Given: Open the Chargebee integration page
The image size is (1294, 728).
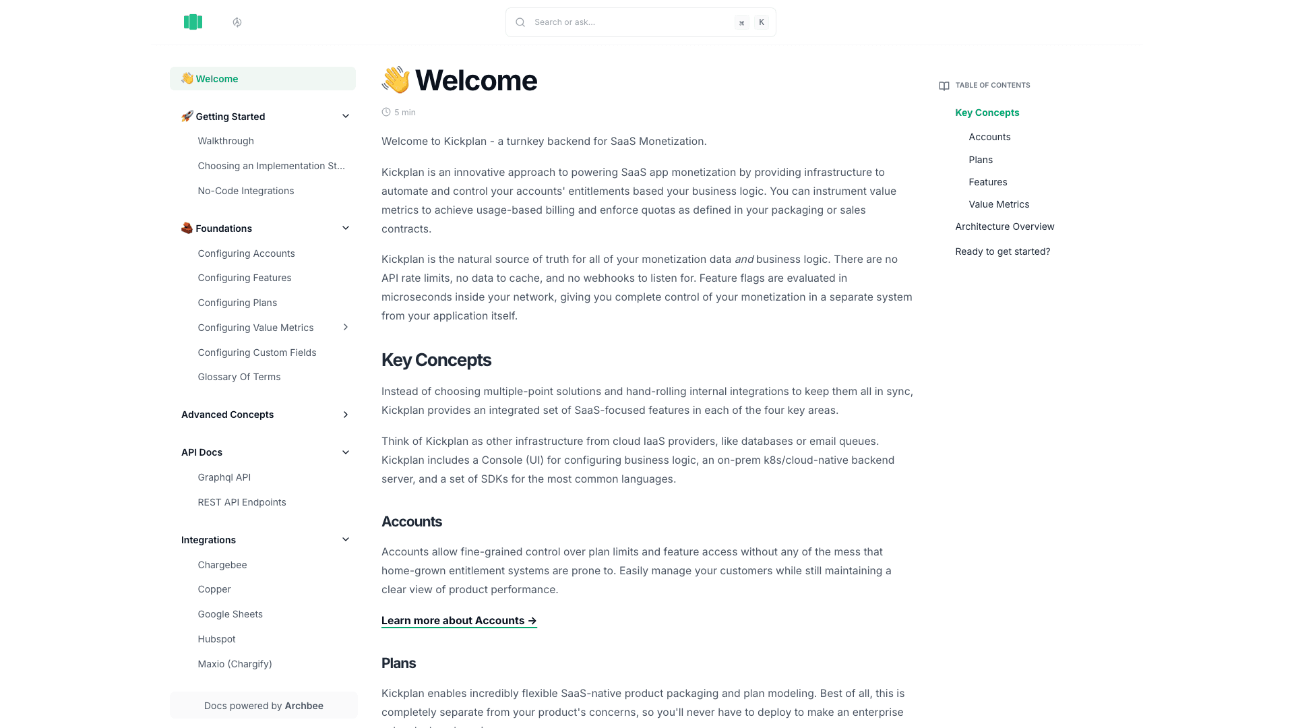Looking at the screenshot, I should click(222, 565).
